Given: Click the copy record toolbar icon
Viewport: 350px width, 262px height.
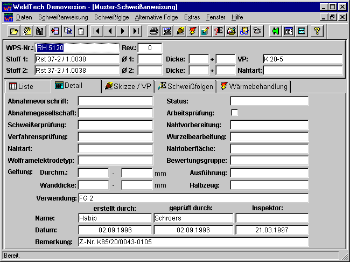Looking at the screenshot, I should [x=68, y=31].
